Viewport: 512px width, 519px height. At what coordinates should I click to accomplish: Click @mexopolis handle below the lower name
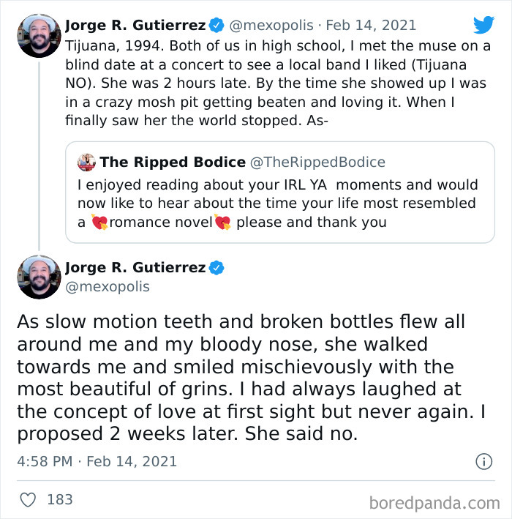[x=108, y=287]
